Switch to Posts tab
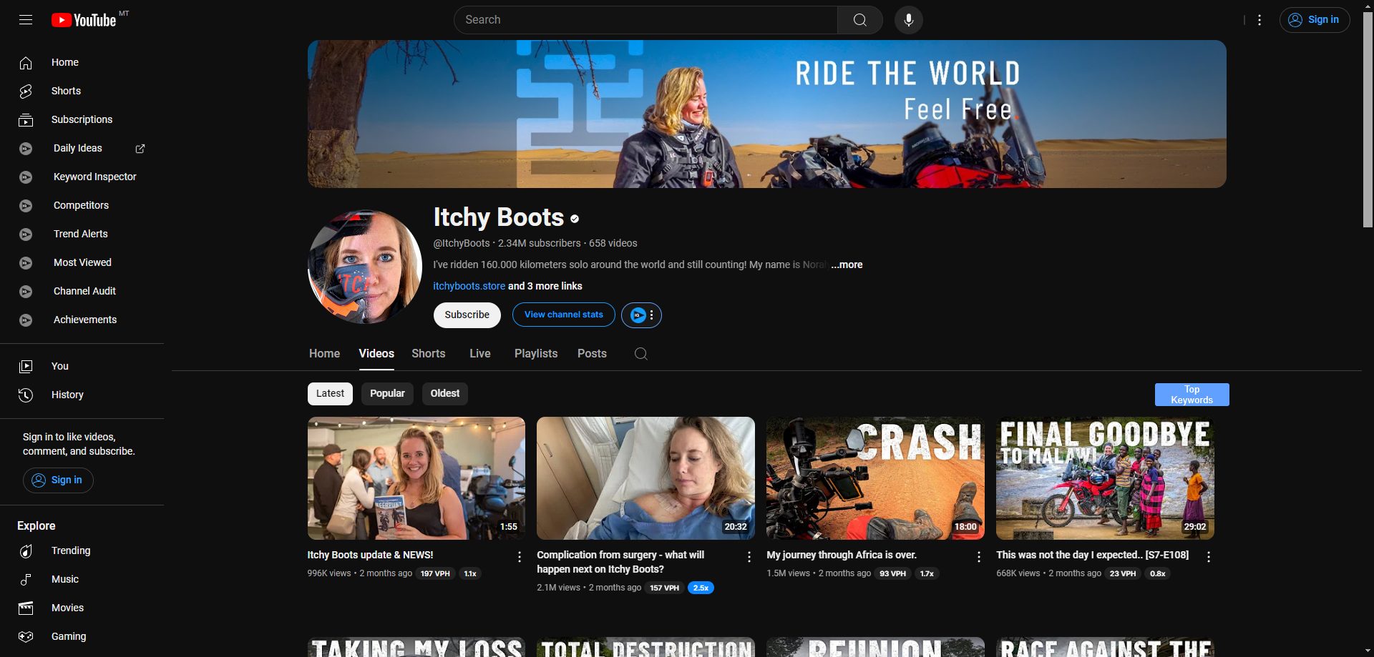 click(592, 354)
